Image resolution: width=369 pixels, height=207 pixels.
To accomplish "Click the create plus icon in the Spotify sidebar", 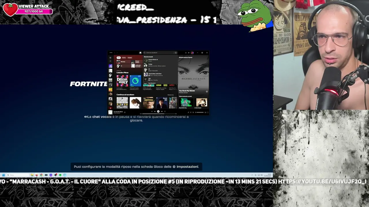I will 110,61.
